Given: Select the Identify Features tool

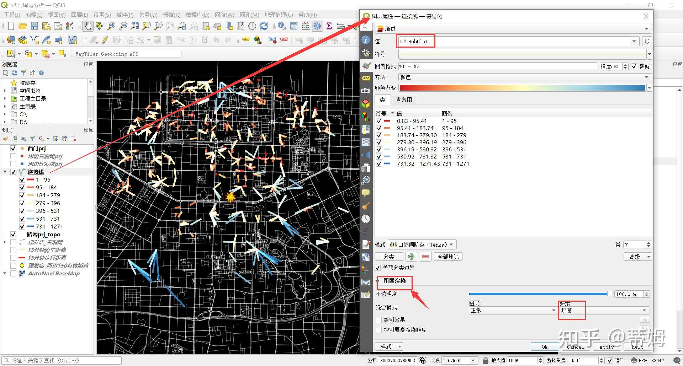Looking at the screenshot, I should pos(282,26).
